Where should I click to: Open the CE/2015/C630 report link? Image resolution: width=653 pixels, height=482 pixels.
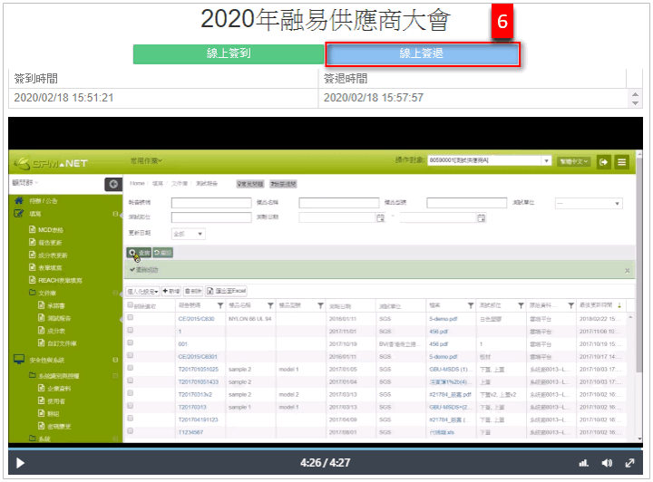pos(196,319)
